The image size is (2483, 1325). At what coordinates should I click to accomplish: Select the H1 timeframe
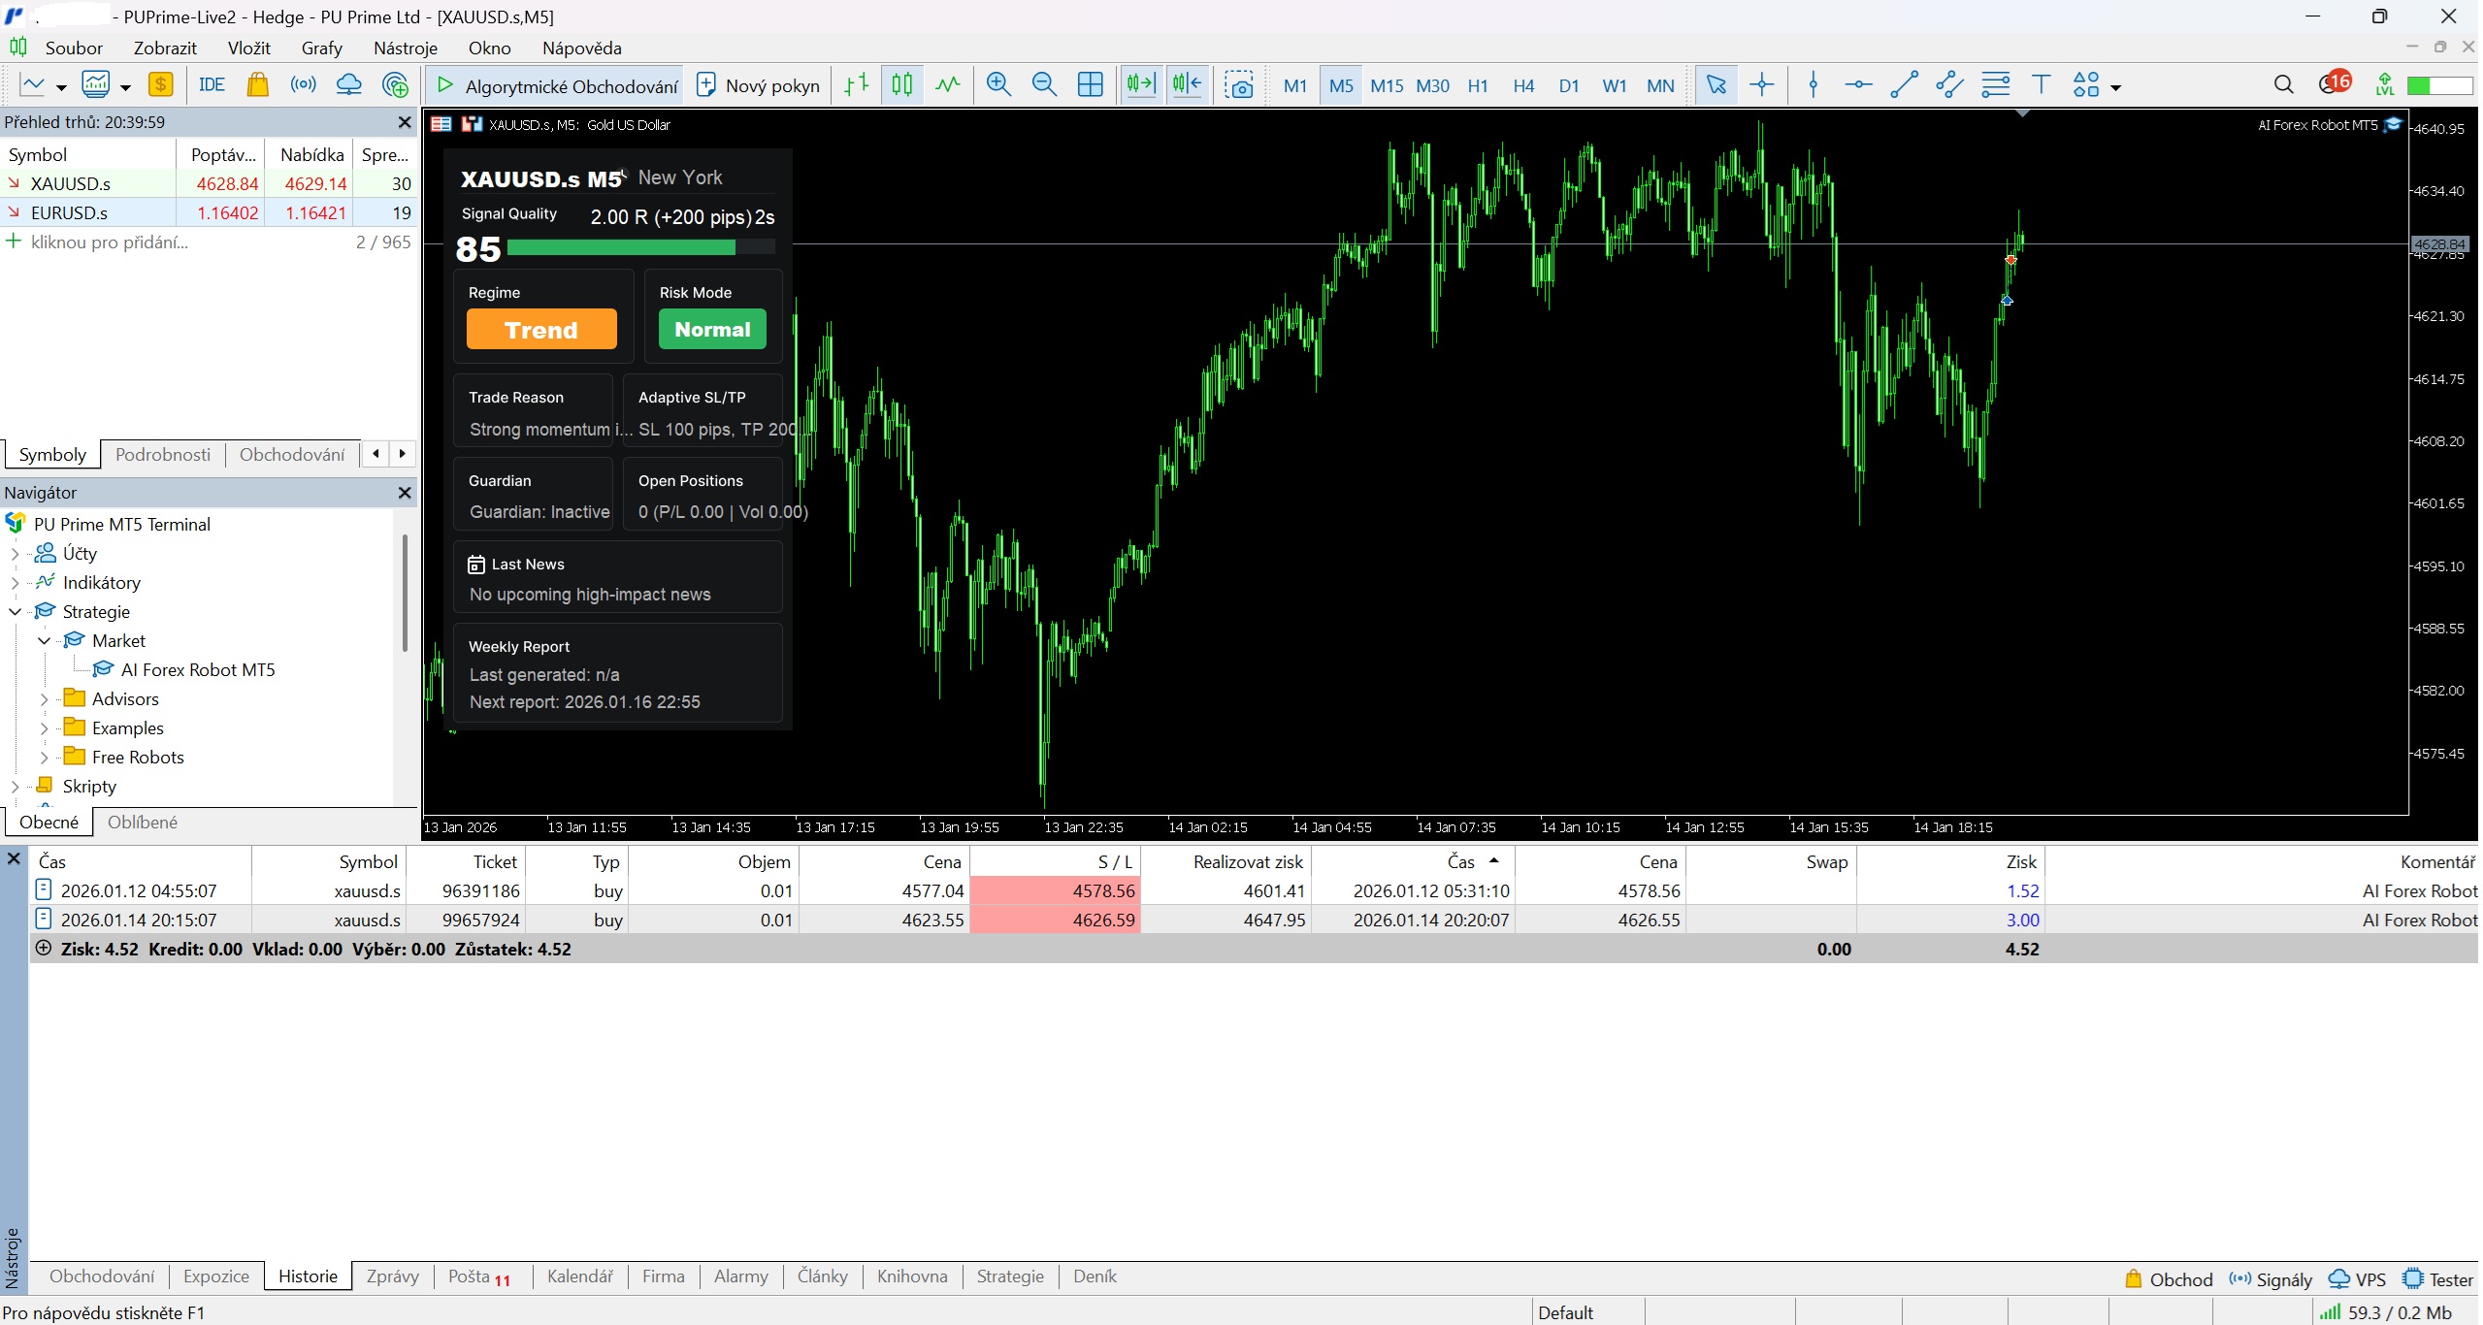pyautogui.click(x=1478, y=85)
